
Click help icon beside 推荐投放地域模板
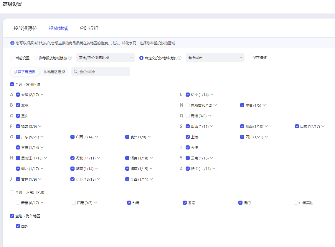point(70,58)
